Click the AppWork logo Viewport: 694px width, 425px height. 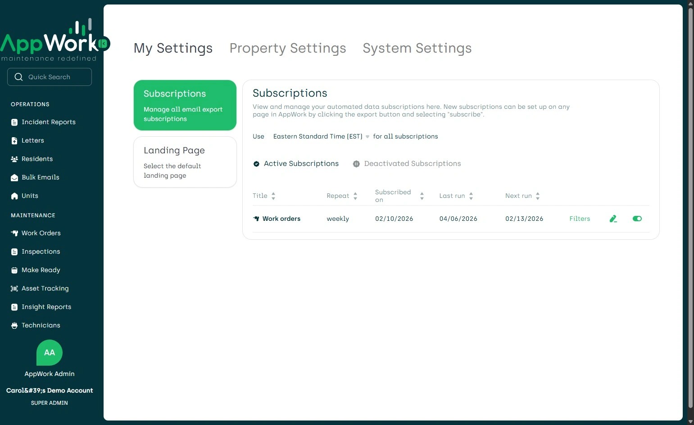pyautogui.click(x=49, y=40)
